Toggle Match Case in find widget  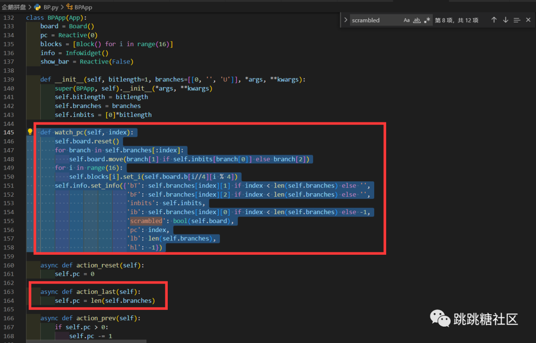click(x=407, y=20)
